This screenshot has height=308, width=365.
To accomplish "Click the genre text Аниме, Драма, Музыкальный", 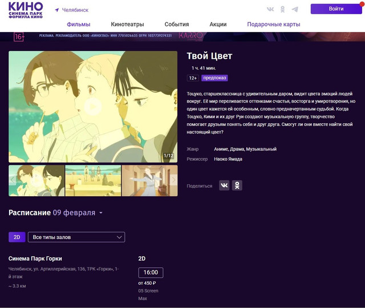I will point(245,149).
